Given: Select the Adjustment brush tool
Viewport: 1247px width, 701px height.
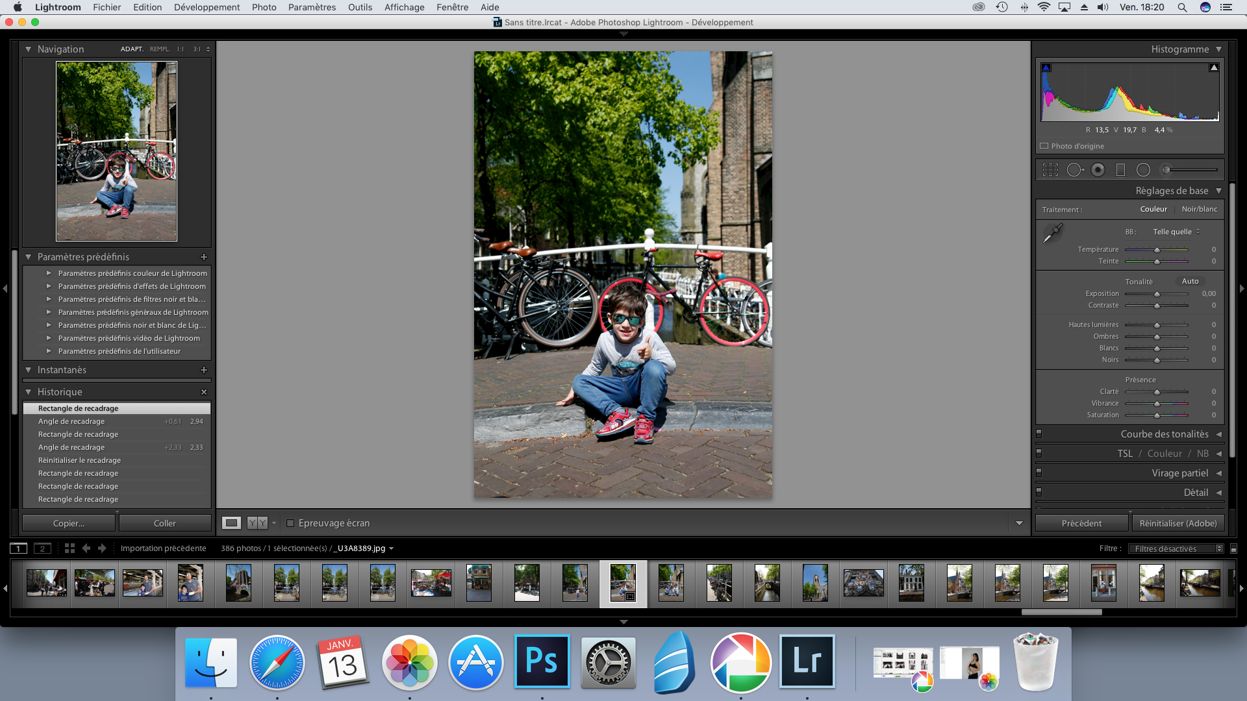Looking at the screenshot, I should point(1190,170).
